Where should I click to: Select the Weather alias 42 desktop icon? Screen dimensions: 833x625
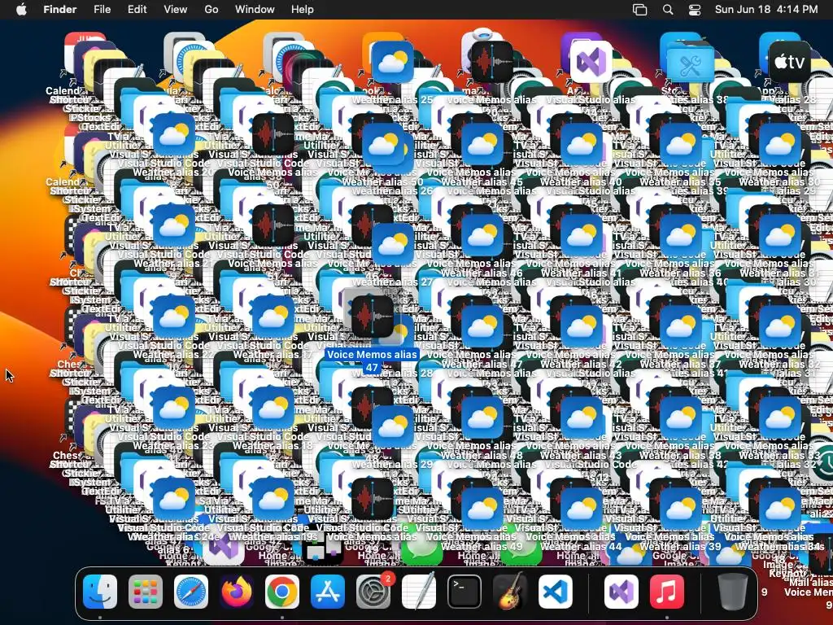(x=582, y=326)
